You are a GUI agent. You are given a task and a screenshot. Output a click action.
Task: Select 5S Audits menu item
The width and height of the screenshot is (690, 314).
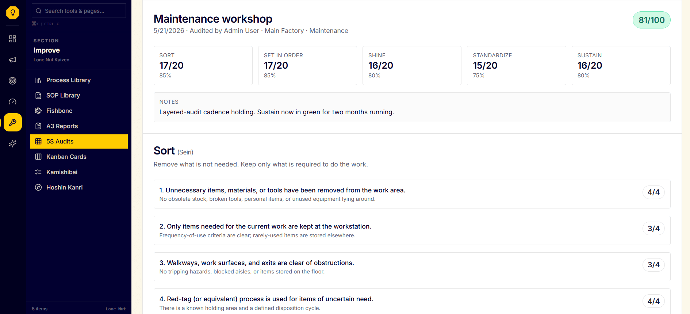pyautogui.click(x=79, y=142)
